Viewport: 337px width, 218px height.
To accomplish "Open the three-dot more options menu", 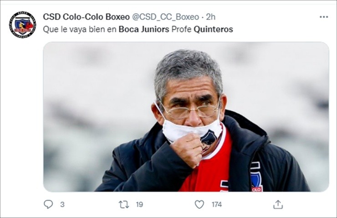I will coord(324,17).
